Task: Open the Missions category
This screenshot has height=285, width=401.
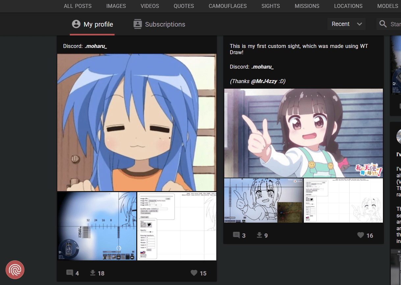Action: (307, 6)
